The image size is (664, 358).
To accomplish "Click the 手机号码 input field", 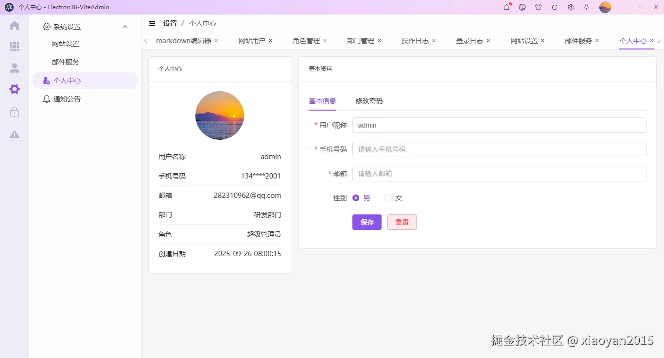I will [x=499, y=149].
